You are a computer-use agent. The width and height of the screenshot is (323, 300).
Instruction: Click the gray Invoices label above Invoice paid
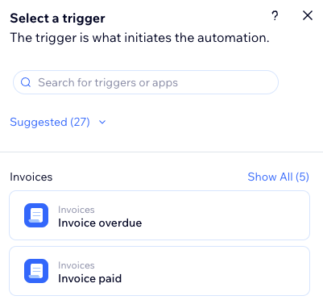point(77,265)
